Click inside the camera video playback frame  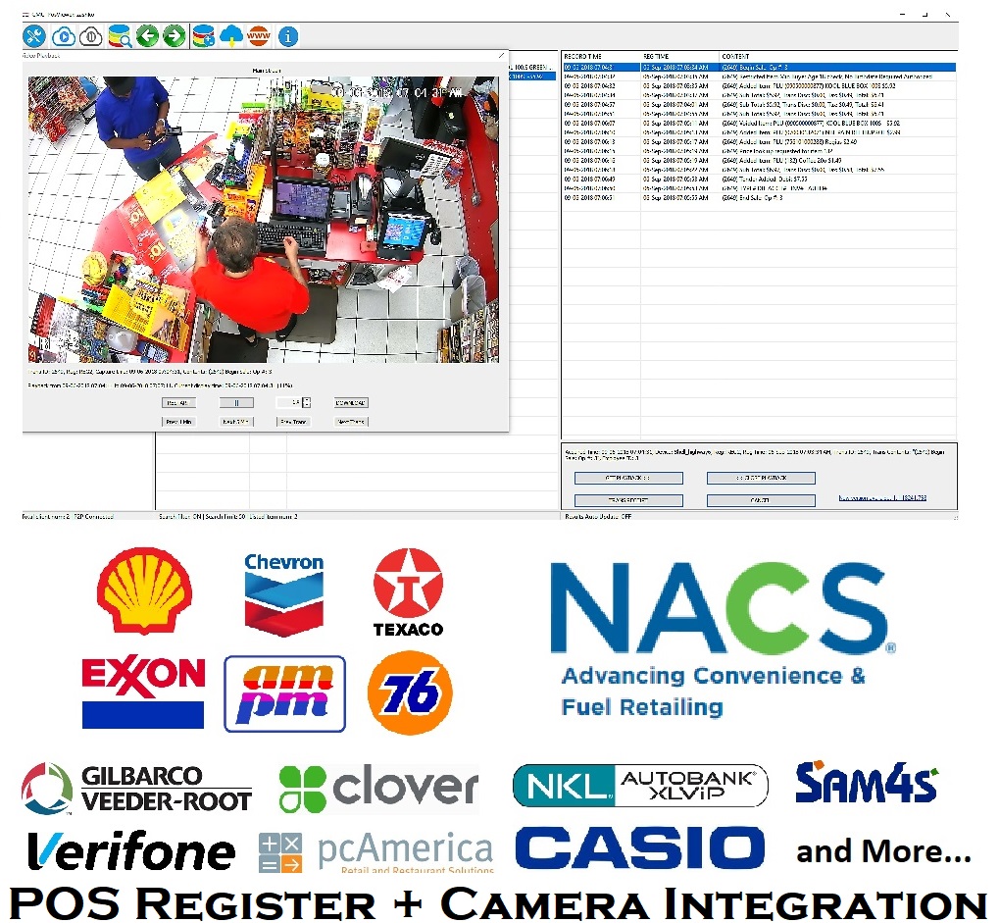pos(264,220)
